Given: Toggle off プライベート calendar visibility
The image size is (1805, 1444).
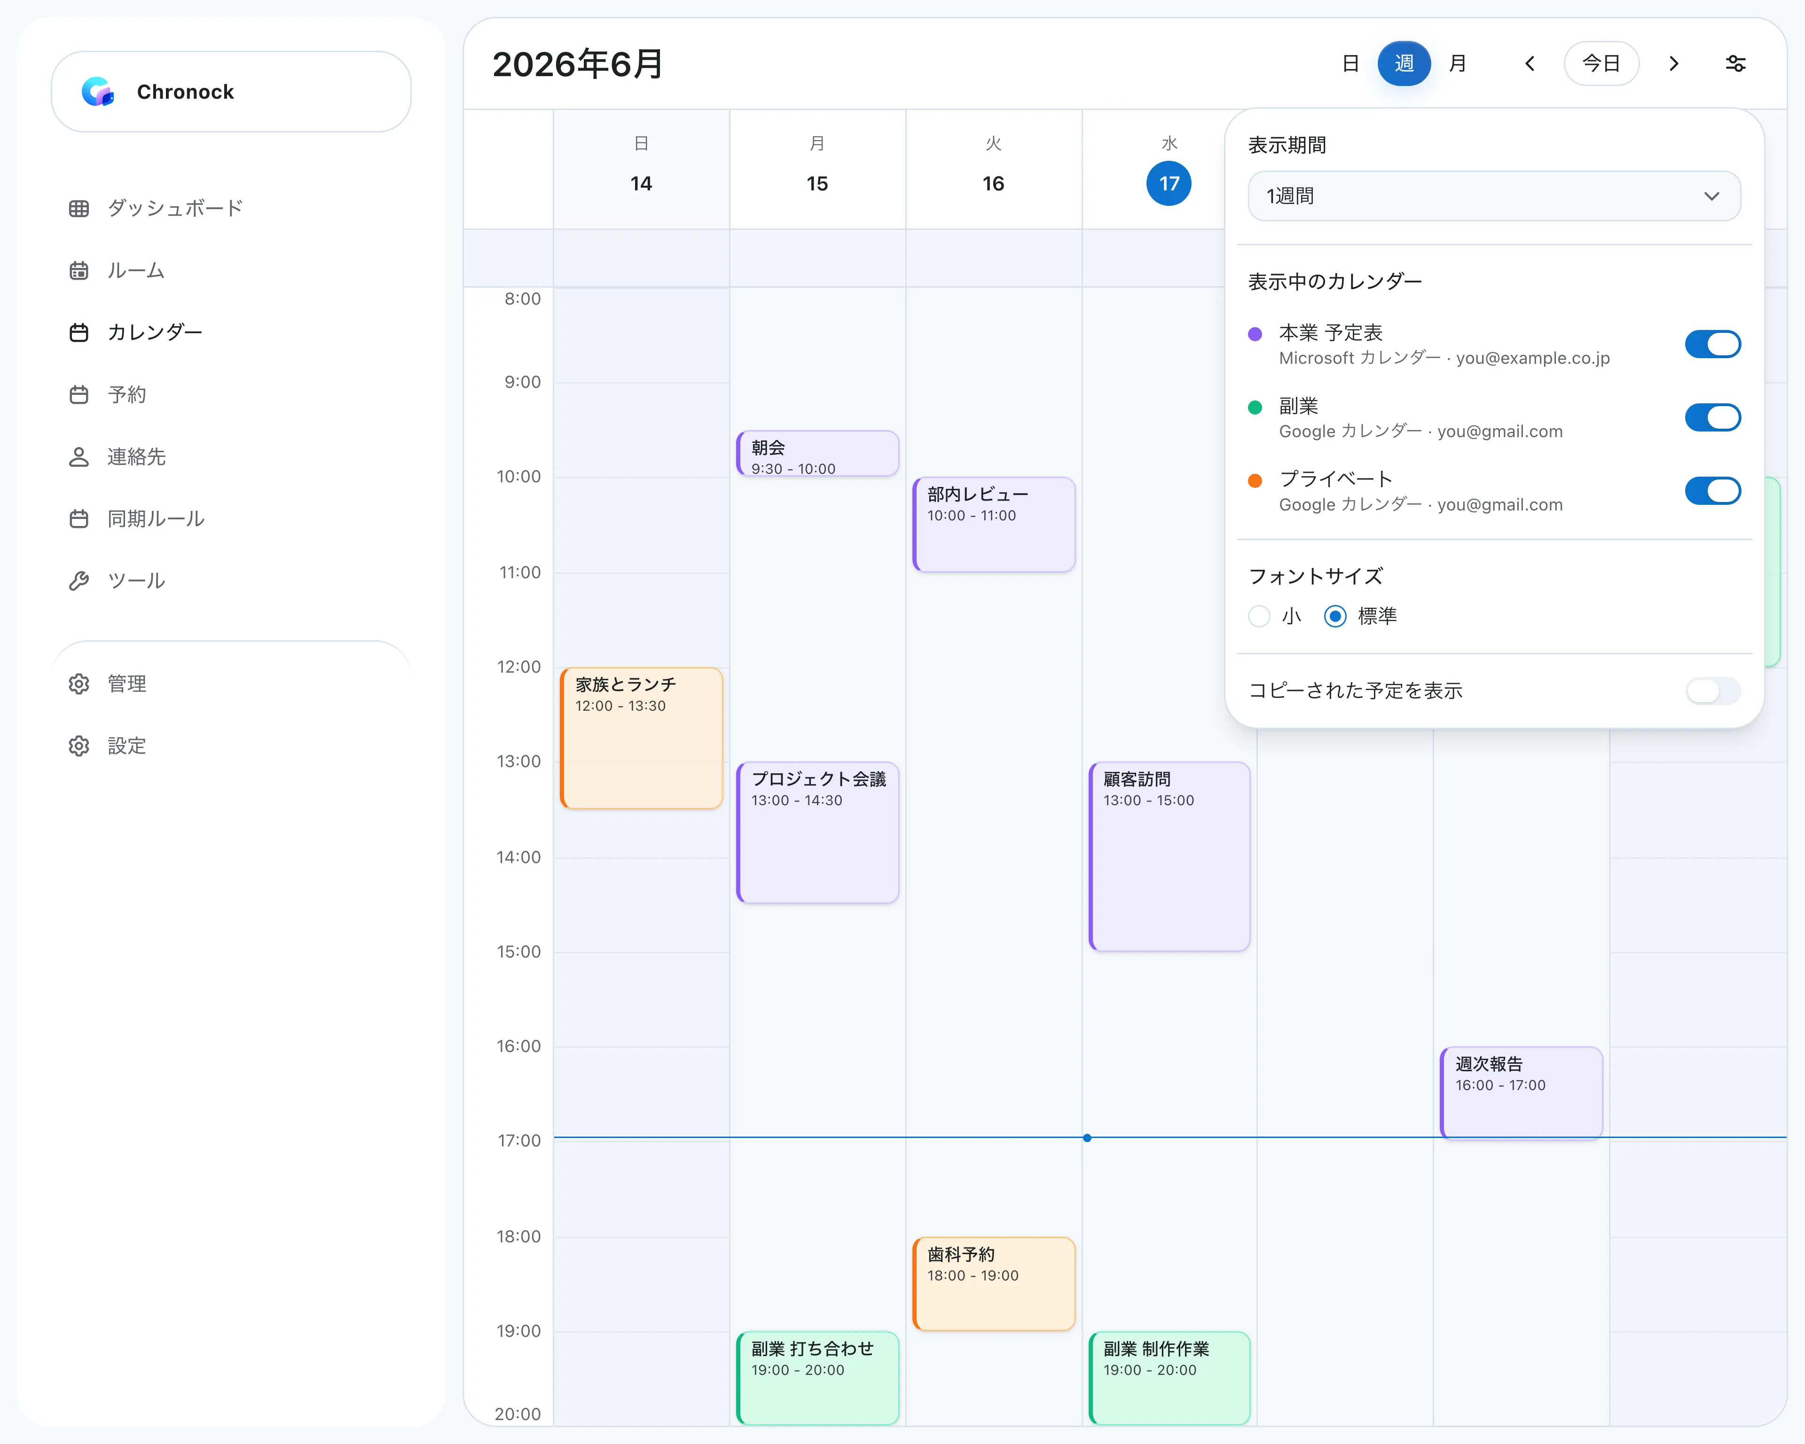Looking at the screenshot, I should [x=1713, y=491].
